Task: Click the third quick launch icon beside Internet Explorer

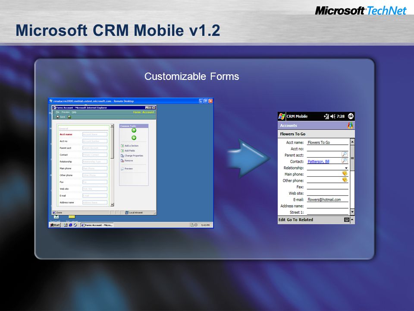Action: [x=75, y=225]
